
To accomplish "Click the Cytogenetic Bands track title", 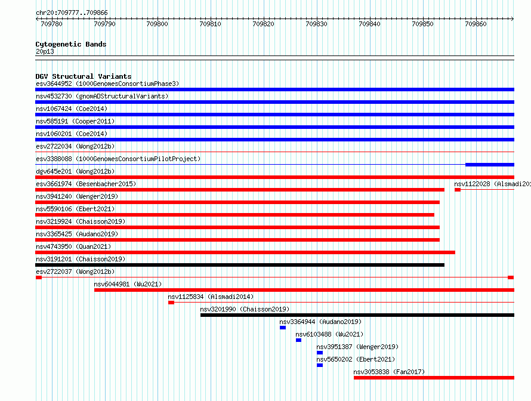I will [x=71, y=44].
